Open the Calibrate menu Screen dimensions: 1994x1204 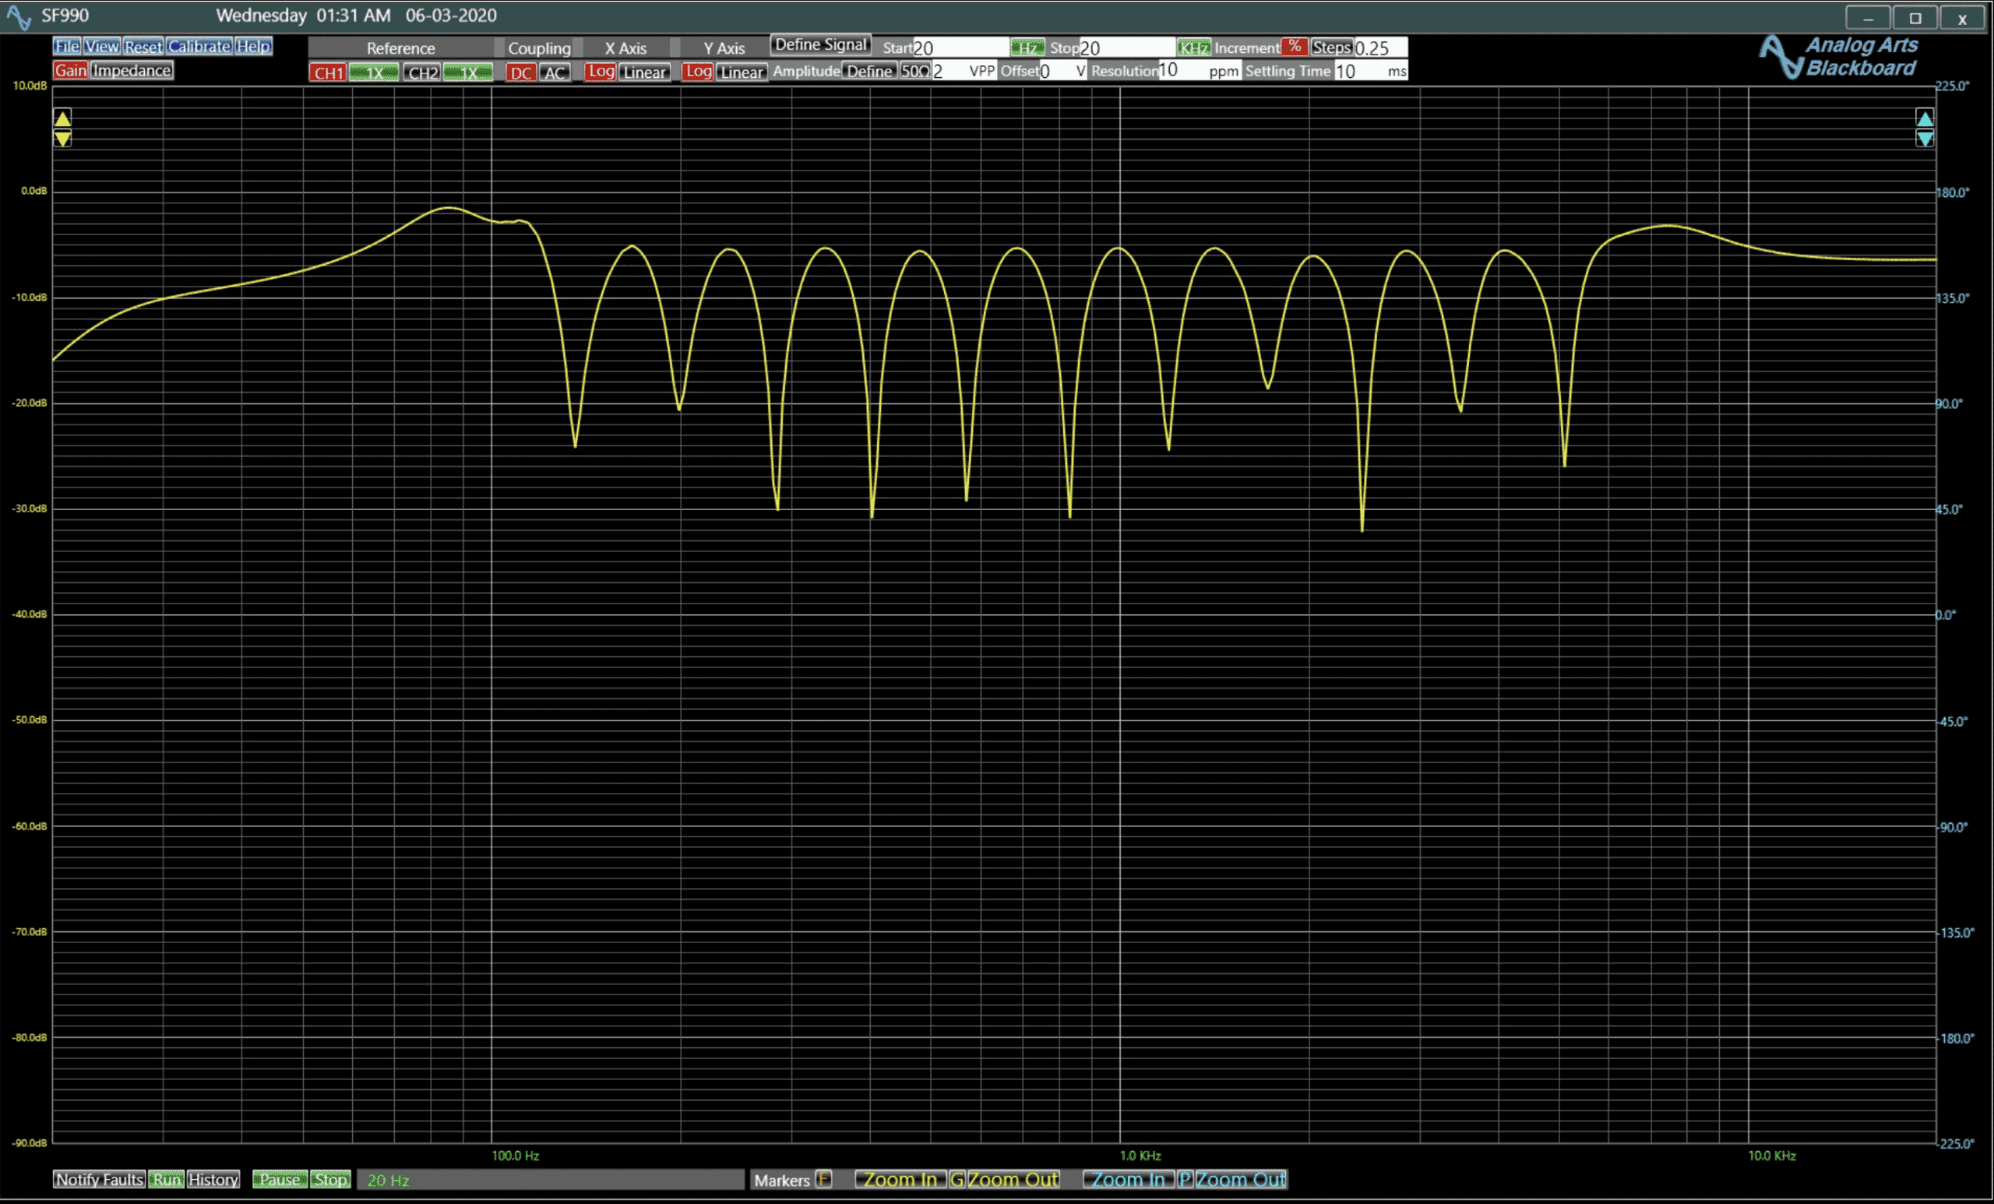[x=199, y=46]
